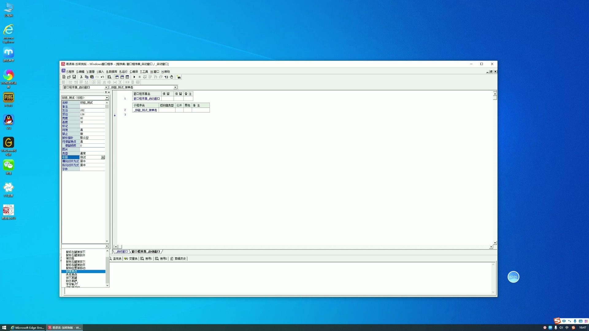Open the W.窗口 menu
This screenshot has height=331, width=589.
pyautogui.click(x=155, y=71)
